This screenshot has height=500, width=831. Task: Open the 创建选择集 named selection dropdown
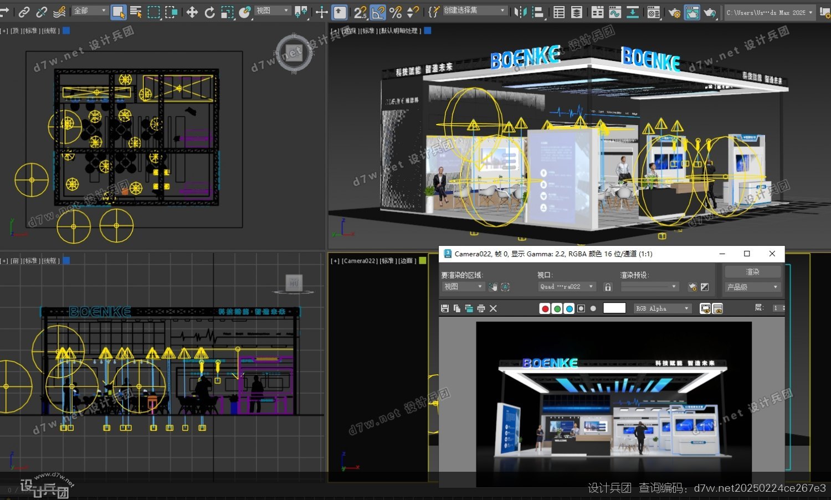tap(474, 11)
